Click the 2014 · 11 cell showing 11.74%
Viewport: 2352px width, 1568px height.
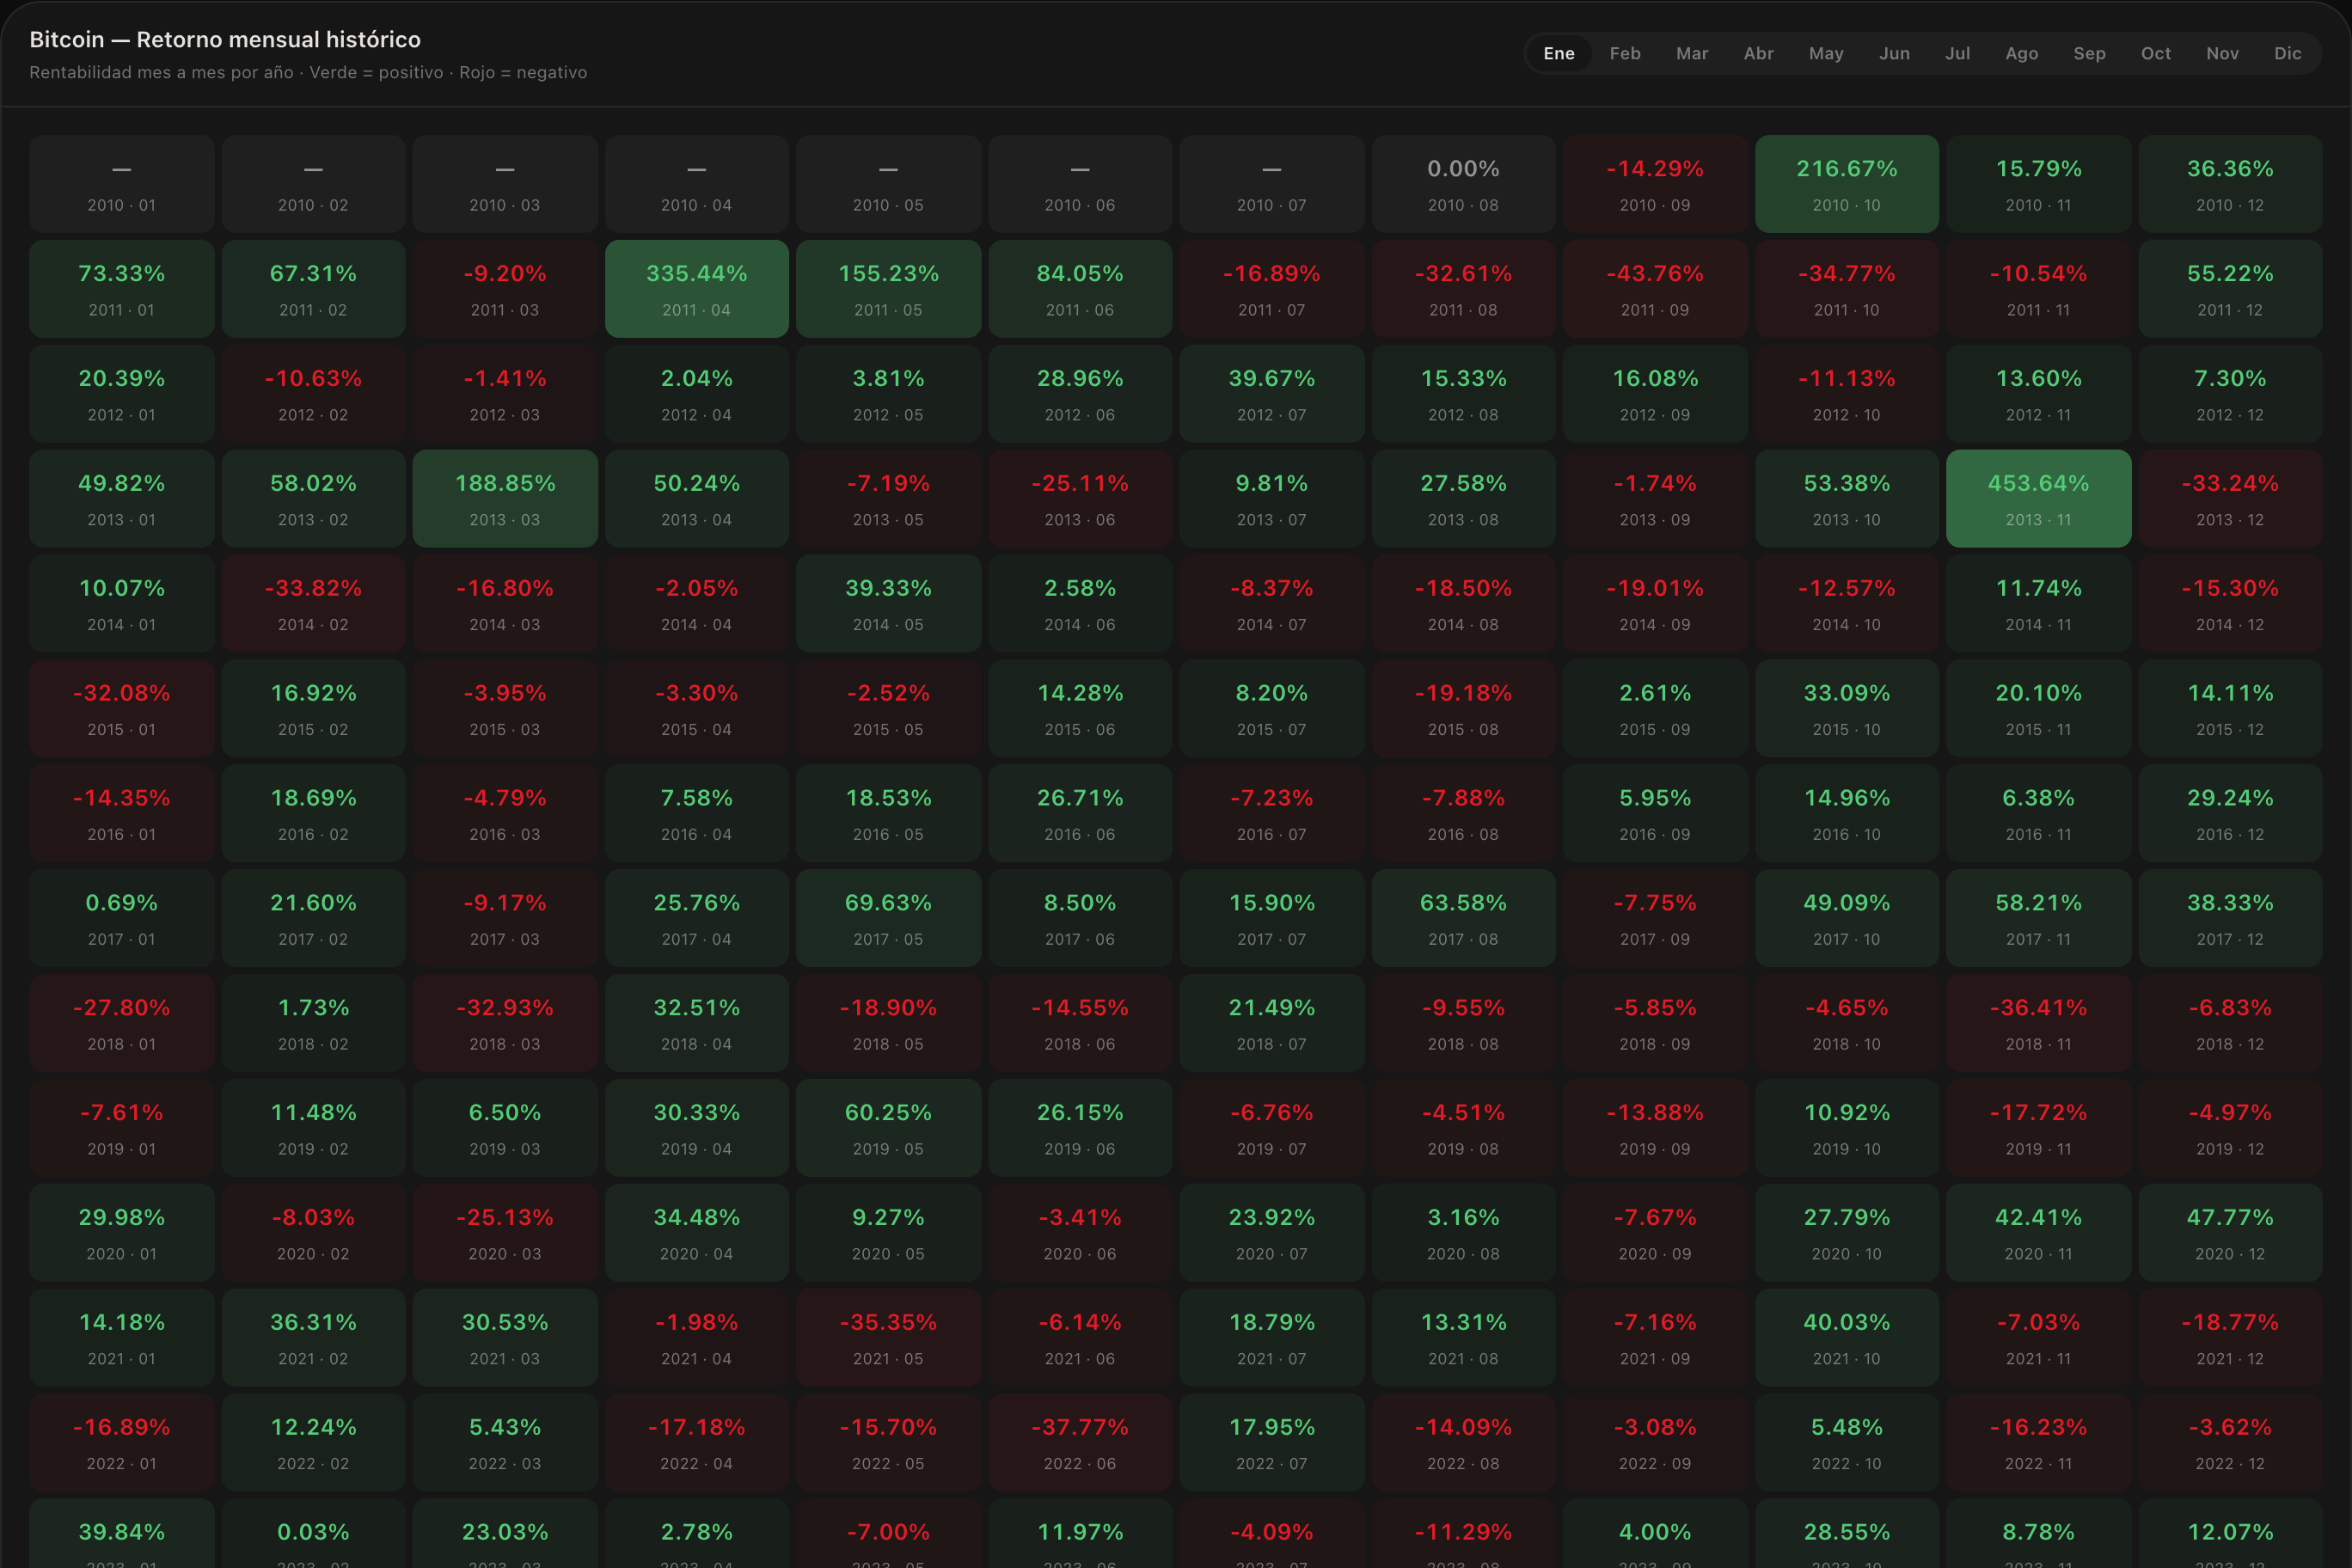click(2039, 604)
